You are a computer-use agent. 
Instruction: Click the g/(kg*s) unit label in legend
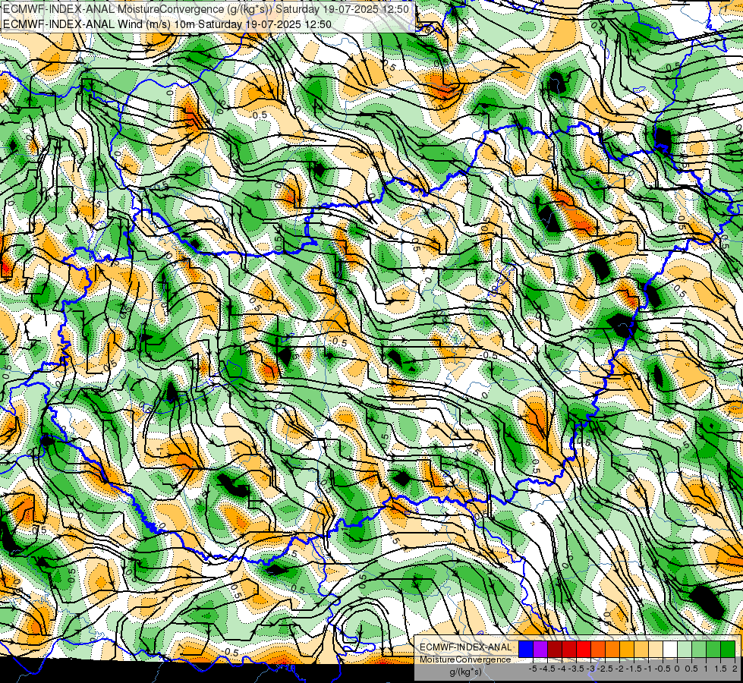point(466,672)
